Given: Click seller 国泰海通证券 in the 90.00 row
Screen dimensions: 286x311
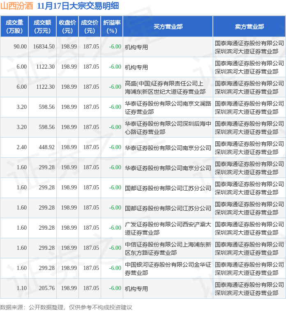Looking at the screenshot, I should (249, 47).
